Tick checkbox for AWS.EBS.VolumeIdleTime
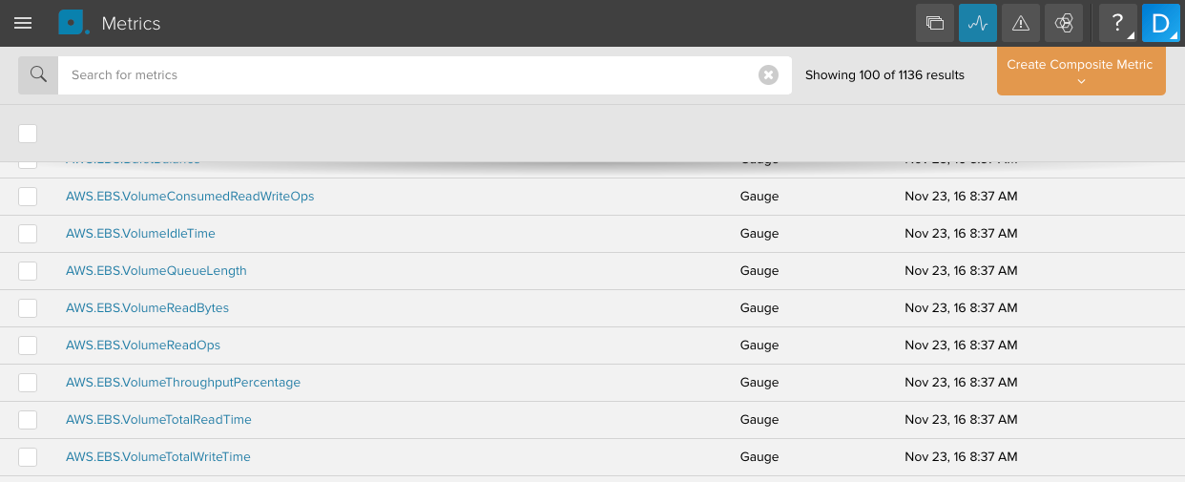This screenshot has height=482, width=1185. (28, 234)
